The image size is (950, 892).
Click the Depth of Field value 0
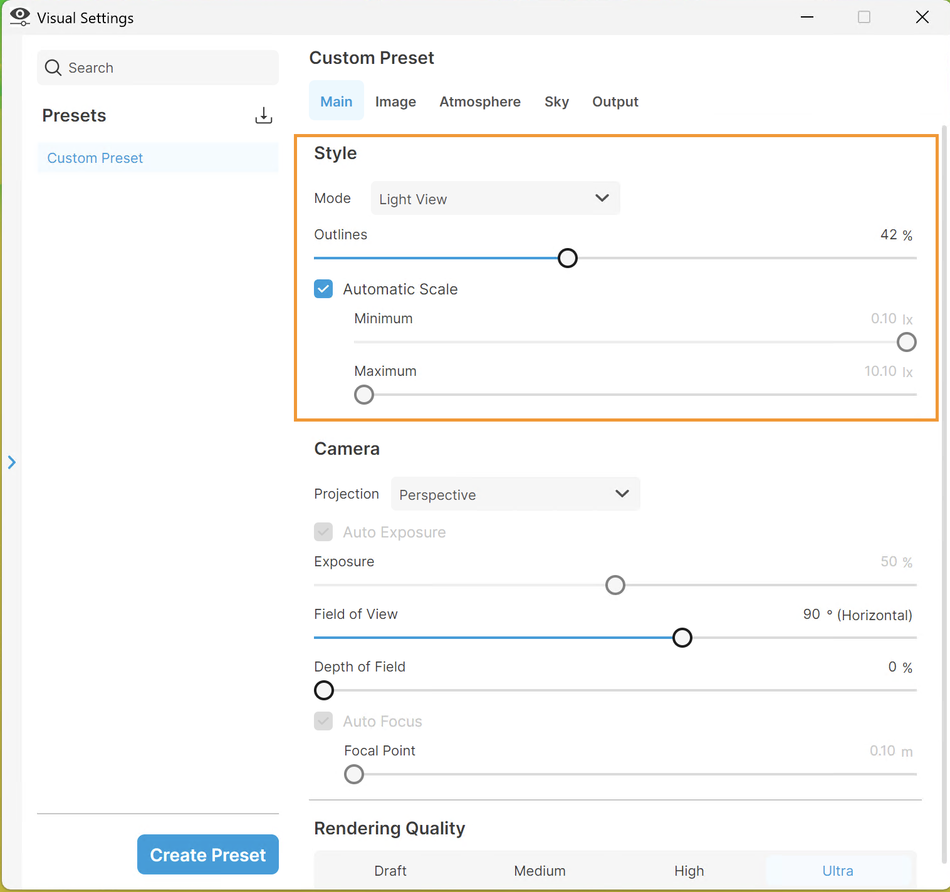(x=892, y=667)
